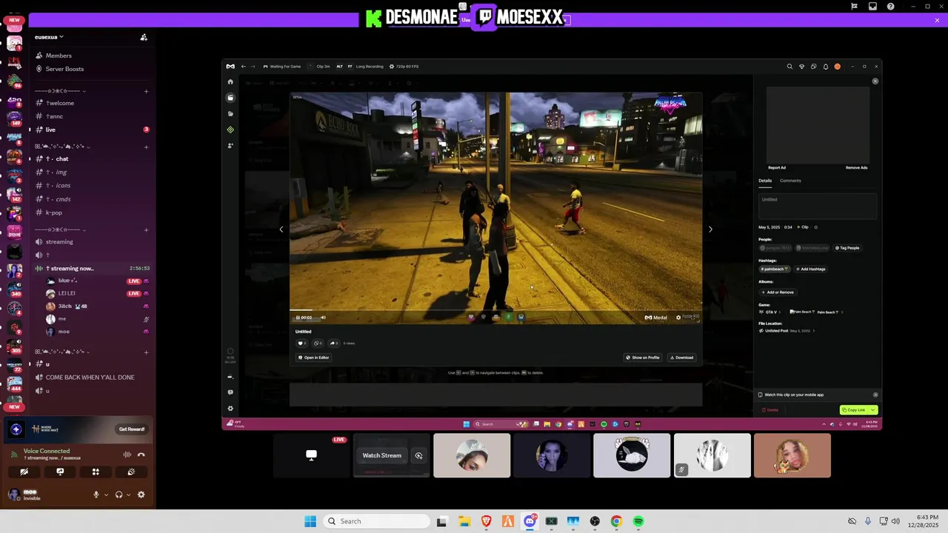
Task: Click Add or Remove albums button
Action: 778,292
